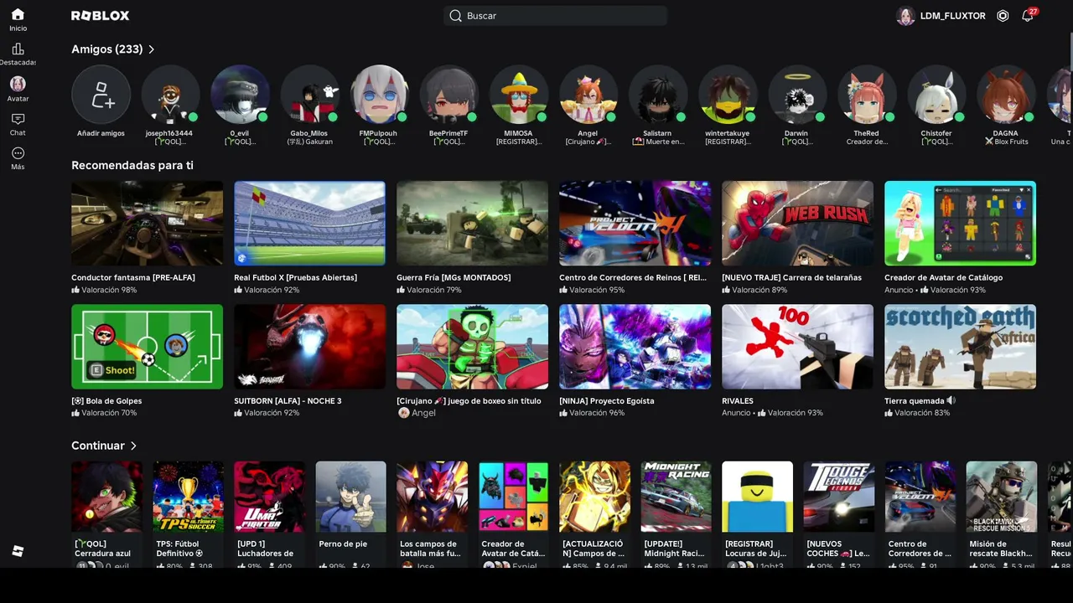Open the Midnight Racing tile
The image size is (1073, 603).
(x=676, y=514)
